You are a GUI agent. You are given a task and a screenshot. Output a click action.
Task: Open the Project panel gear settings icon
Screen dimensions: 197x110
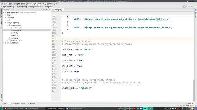pos(47,9)
